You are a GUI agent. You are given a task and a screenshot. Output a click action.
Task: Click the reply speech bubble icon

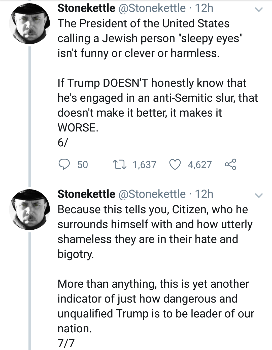point(64,165)
